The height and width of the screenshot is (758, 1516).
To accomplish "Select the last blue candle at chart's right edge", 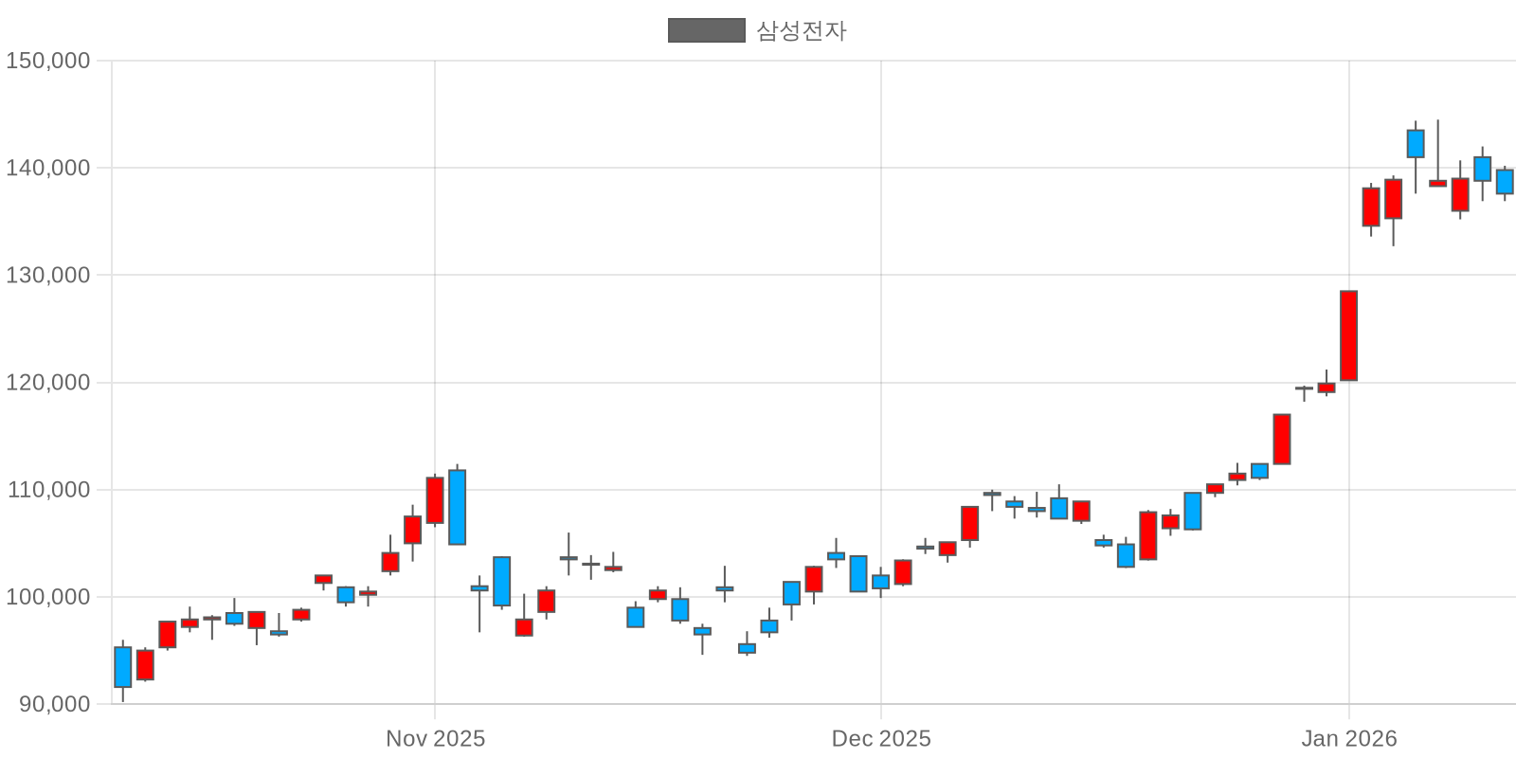I will pos(1505,182).
